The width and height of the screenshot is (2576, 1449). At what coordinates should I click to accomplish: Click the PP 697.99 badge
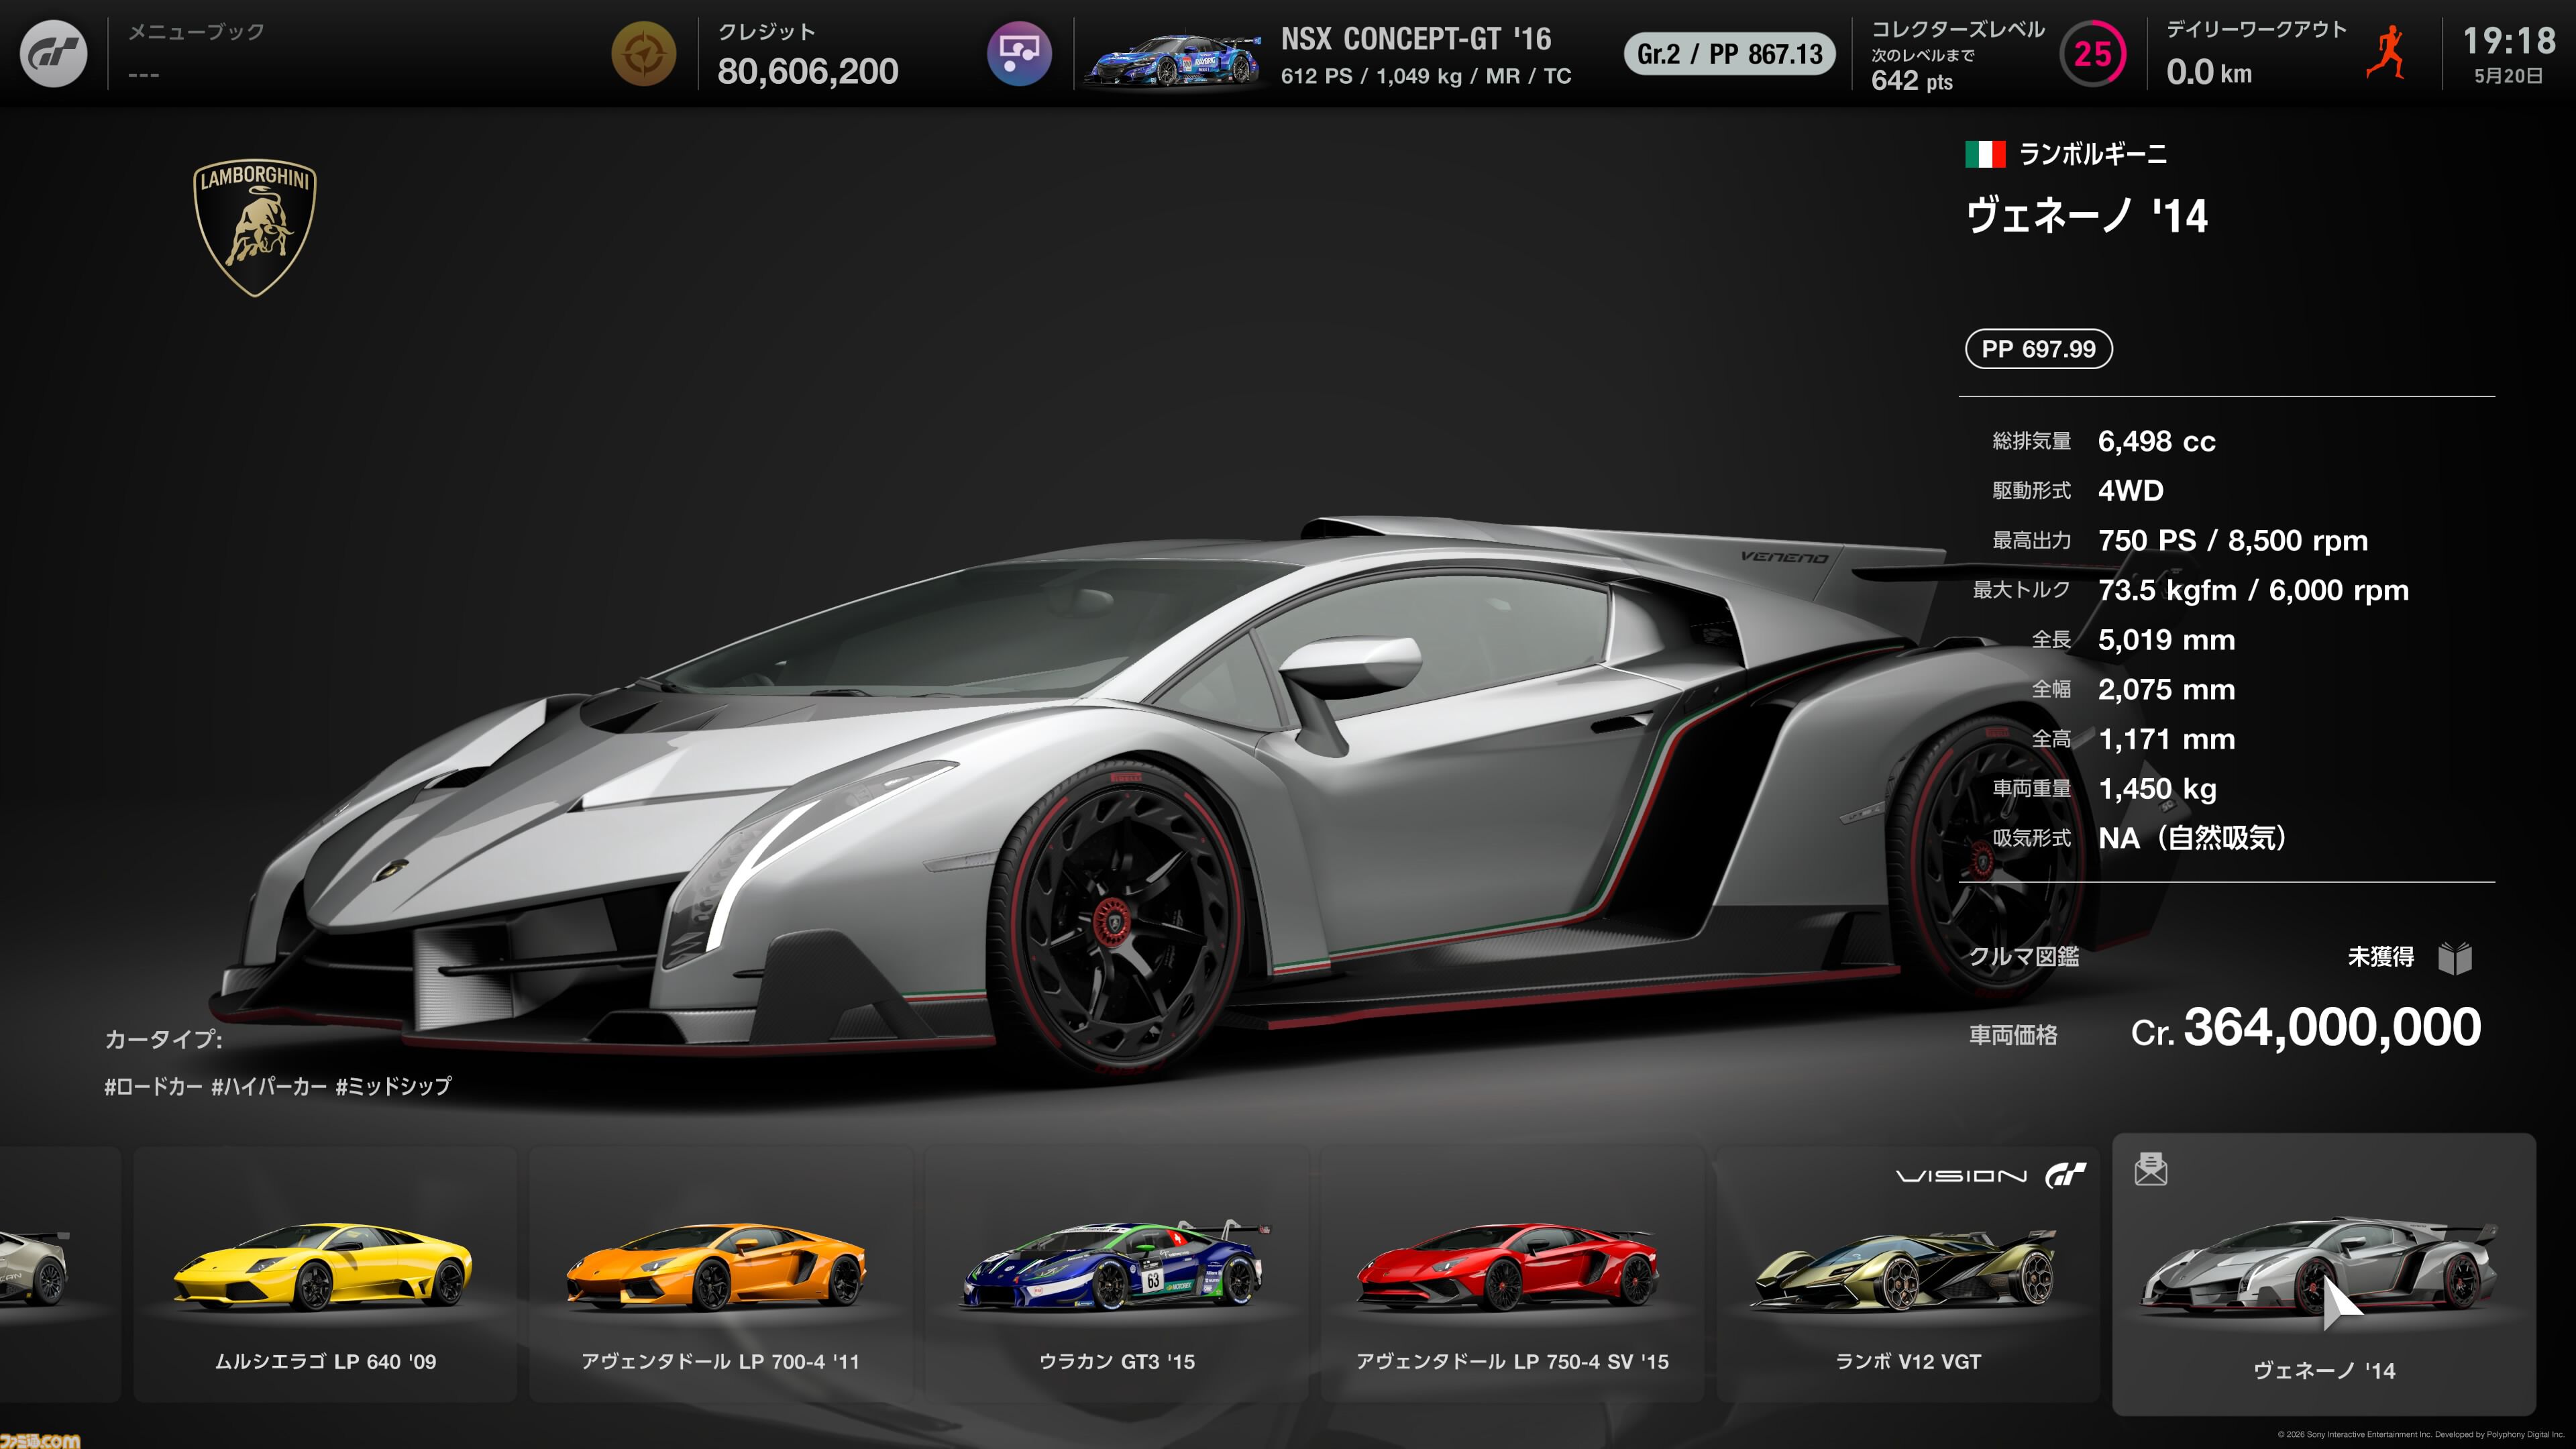2038,349
